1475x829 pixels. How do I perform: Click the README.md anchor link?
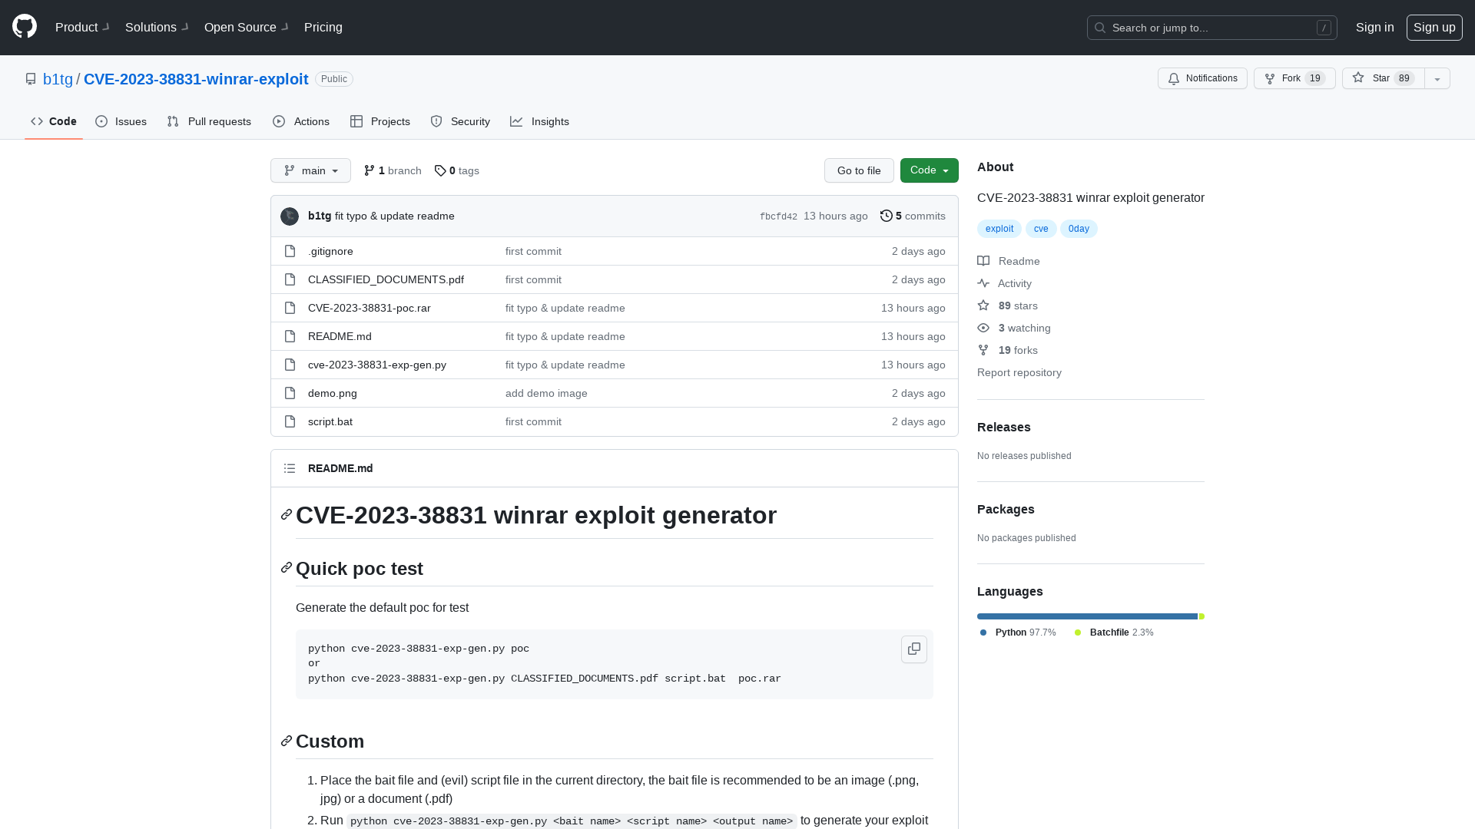coord(340,467)
